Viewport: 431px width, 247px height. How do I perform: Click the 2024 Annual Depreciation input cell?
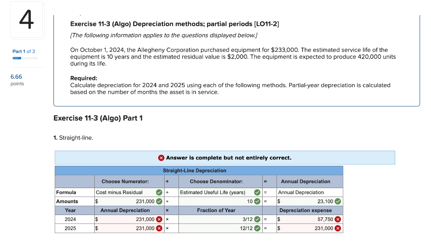coord(126,219)
